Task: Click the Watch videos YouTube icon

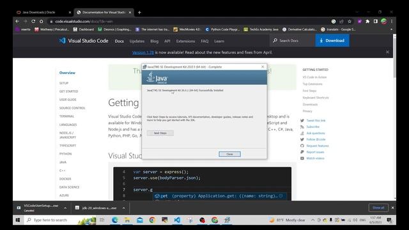Action: 302,158
